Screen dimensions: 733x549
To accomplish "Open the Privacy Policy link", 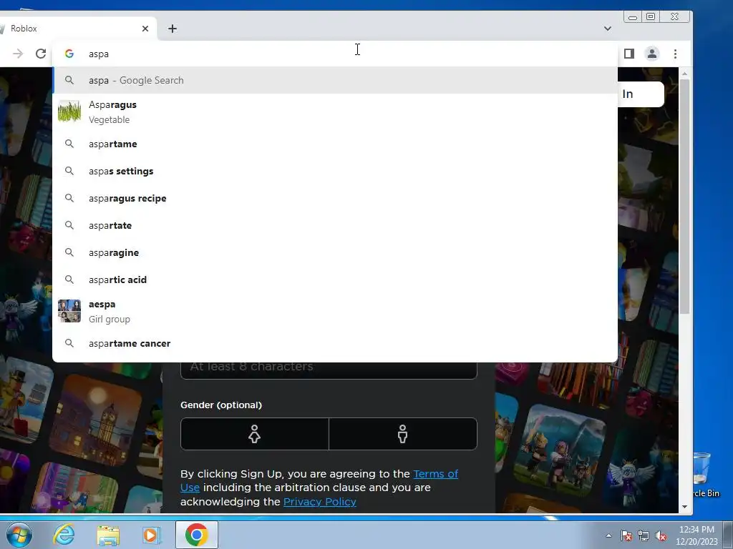I will pos(320,502).
